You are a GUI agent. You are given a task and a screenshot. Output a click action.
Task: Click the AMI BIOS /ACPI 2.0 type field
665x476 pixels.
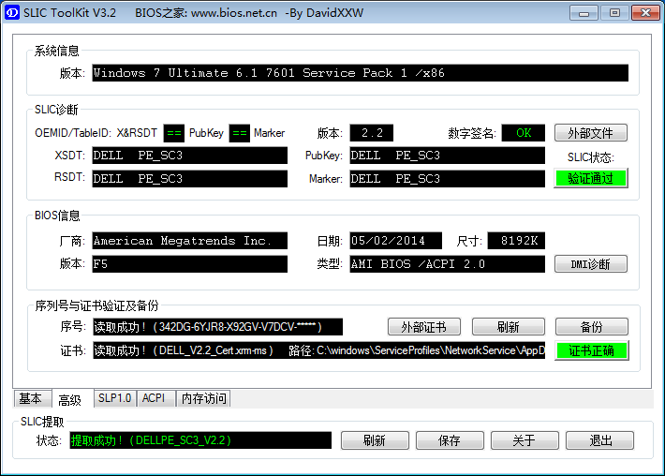click(447, 264)
